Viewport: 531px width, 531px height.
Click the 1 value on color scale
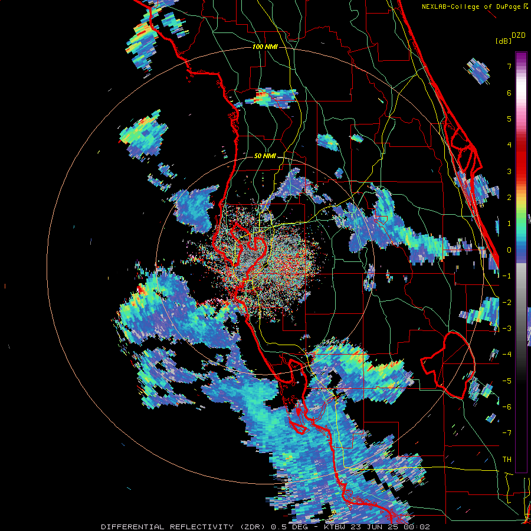click(509, 224)
